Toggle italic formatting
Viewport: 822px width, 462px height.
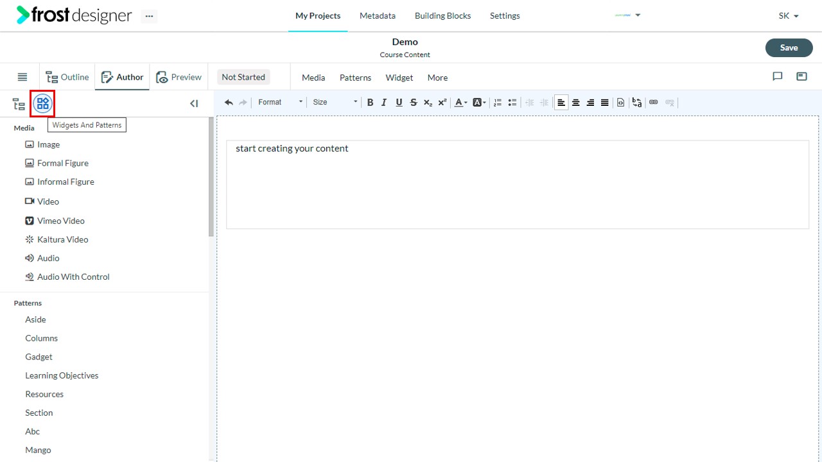(x=384, y=102)
